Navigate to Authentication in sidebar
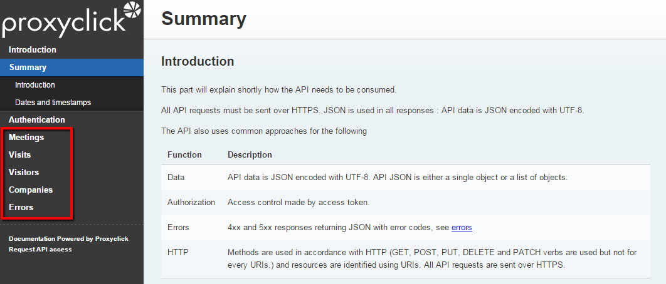This screenshot has height=284, width=666. [x=37, y=119]
